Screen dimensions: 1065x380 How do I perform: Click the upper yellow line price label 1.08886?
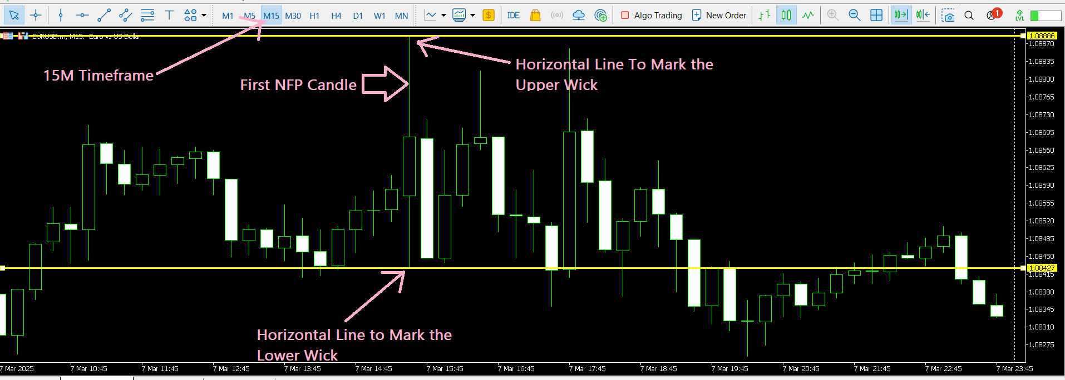[1041, 36]
